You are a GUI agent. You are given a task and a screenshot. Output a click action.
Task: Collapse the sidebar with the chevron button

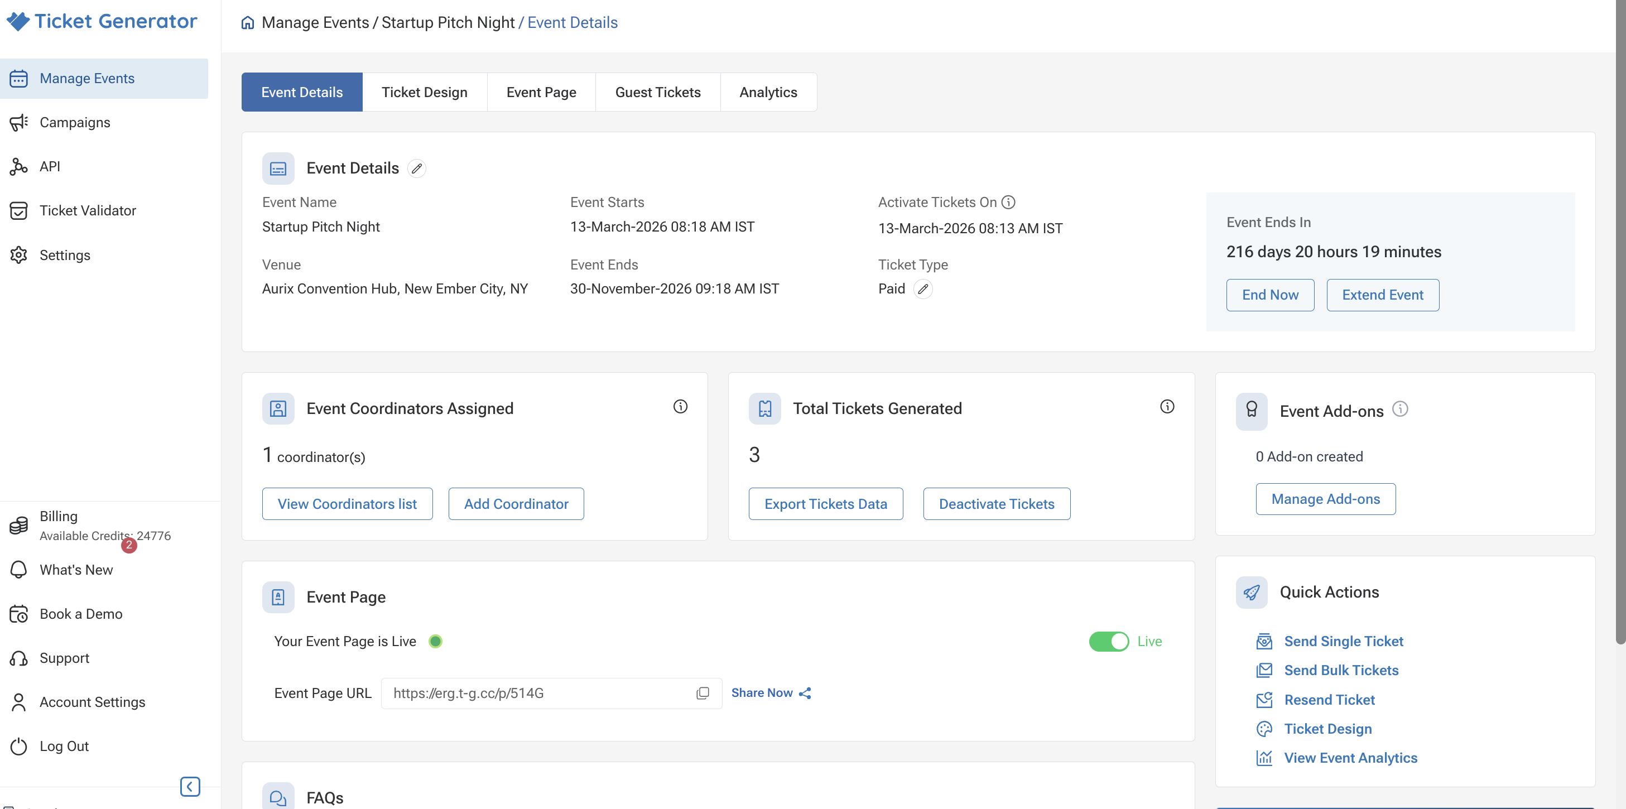tap(190, 786)
